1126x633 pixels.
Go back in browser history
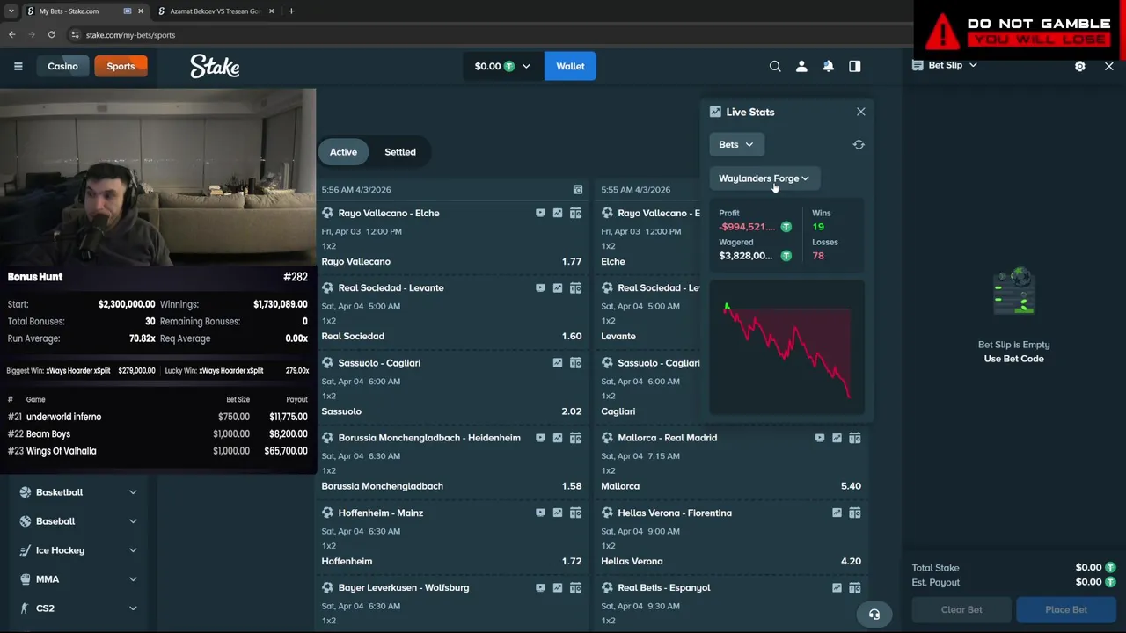[11, 34]
